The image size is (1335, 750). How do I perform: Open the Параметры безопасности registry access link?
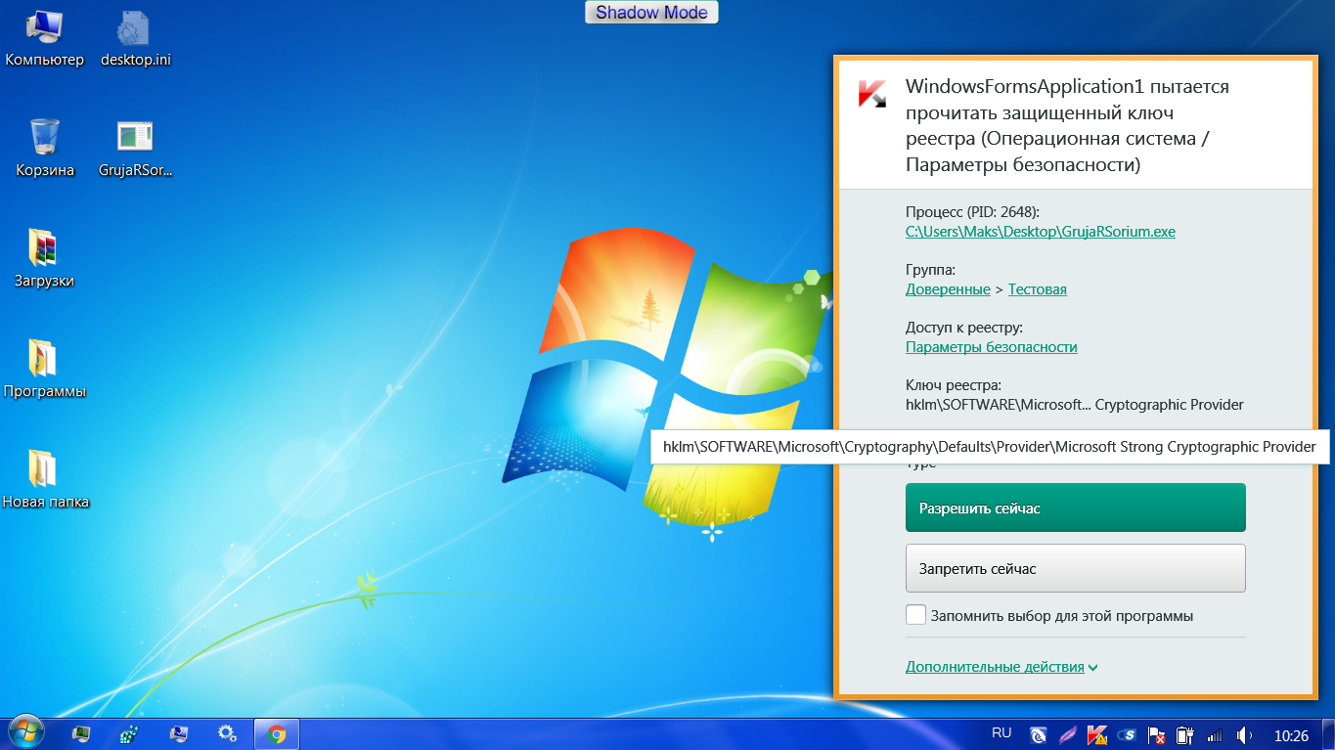[992, 347]
